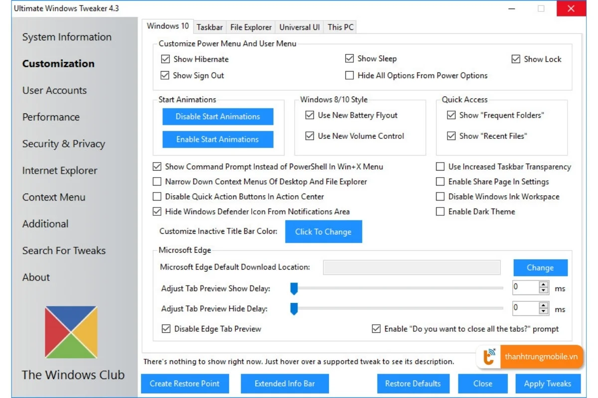Open the About section
Screen dimensions: 598x398
36,278
